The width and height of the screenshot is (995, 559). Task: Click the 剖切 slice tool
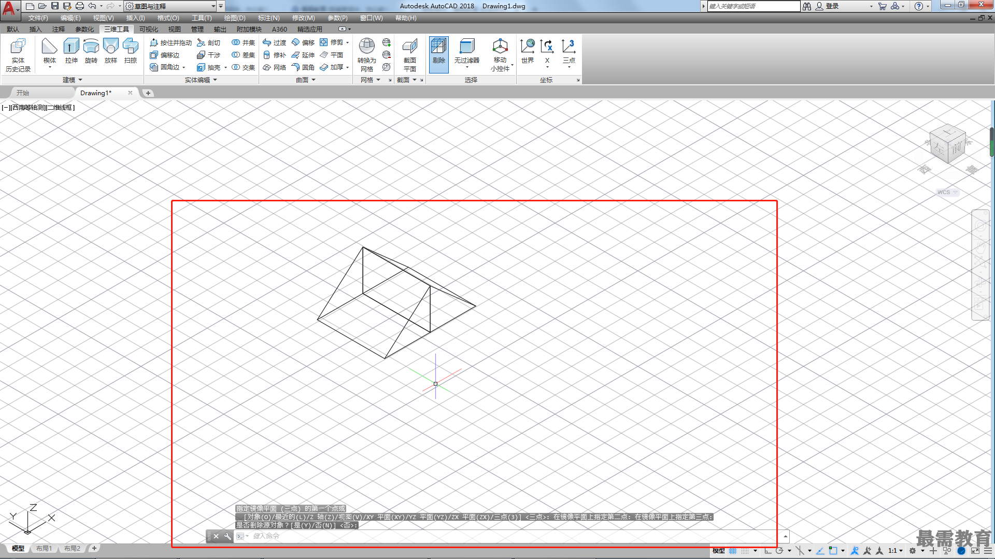click(x=208, y=42)
